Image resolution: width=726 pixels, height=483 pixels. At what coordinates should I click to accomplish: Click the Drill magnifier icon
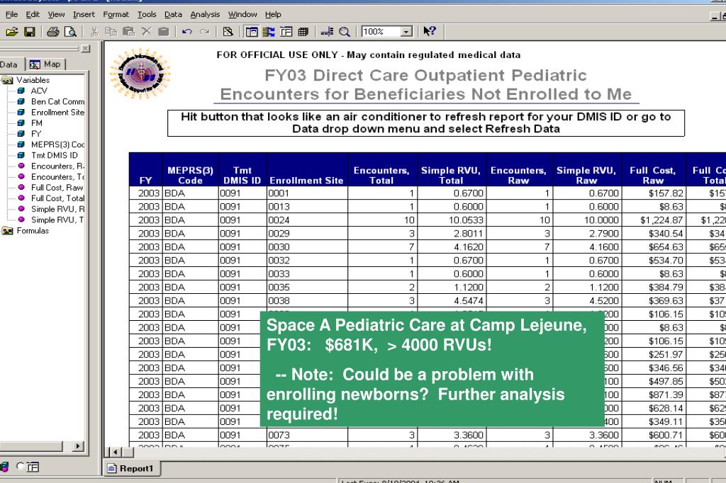tap(344, 31)
